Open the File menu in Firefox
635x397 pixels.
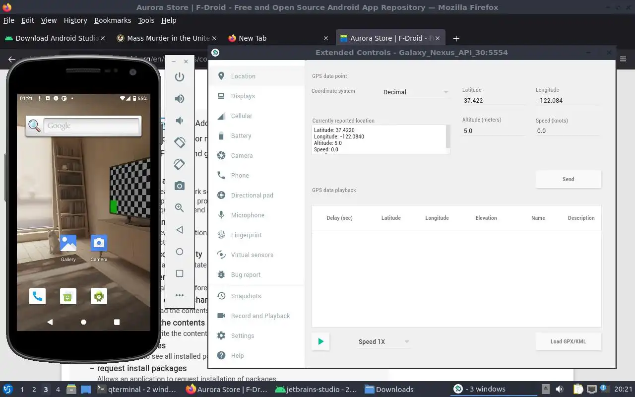click(9, 20)
